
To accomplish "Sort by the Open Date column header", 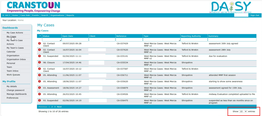I will click(75, 36).
